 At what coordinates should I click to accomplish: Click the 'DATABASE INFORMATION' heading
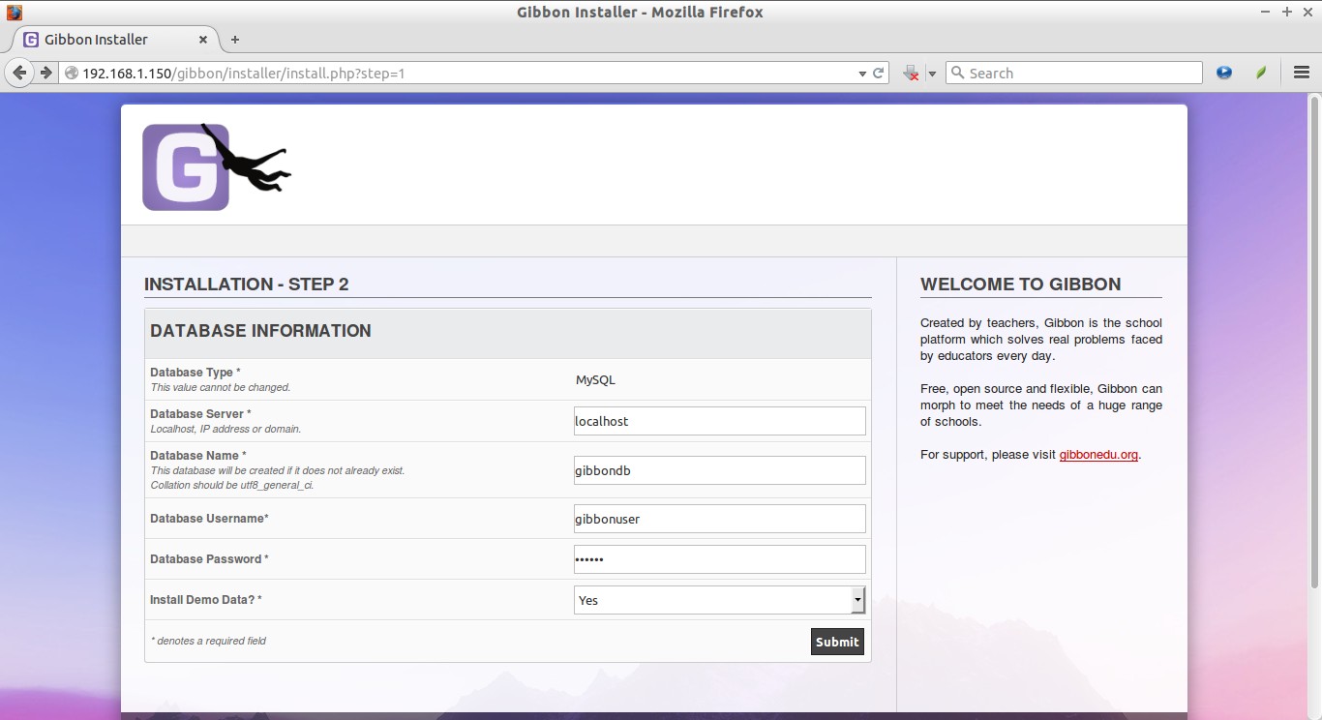coord(260,331)
